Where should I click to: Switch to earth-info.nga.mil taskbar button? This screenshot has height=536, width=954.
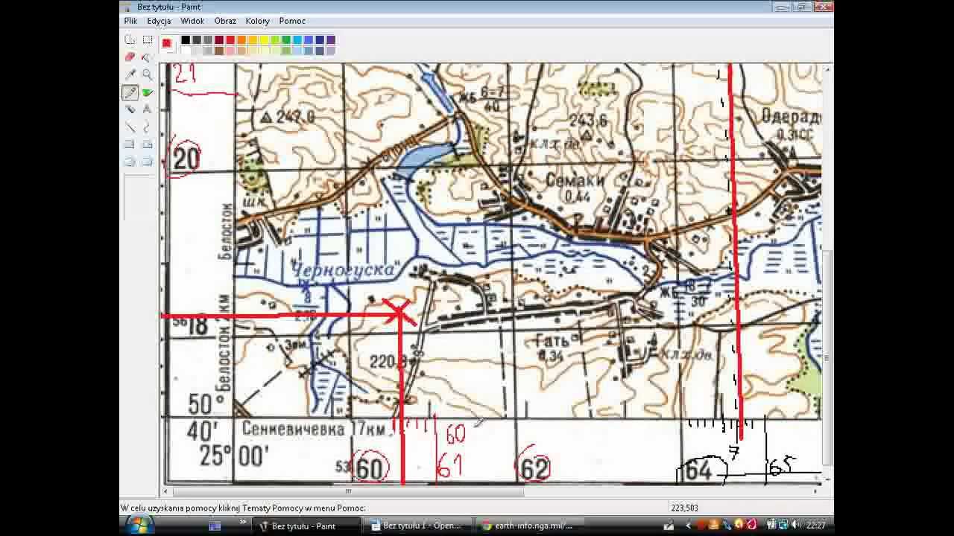tap(530, 526)
